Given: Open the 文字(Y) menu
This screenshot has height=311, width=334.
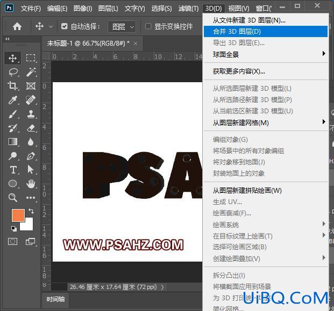Looking at the screenshot, I should click(x=134, y=9).
